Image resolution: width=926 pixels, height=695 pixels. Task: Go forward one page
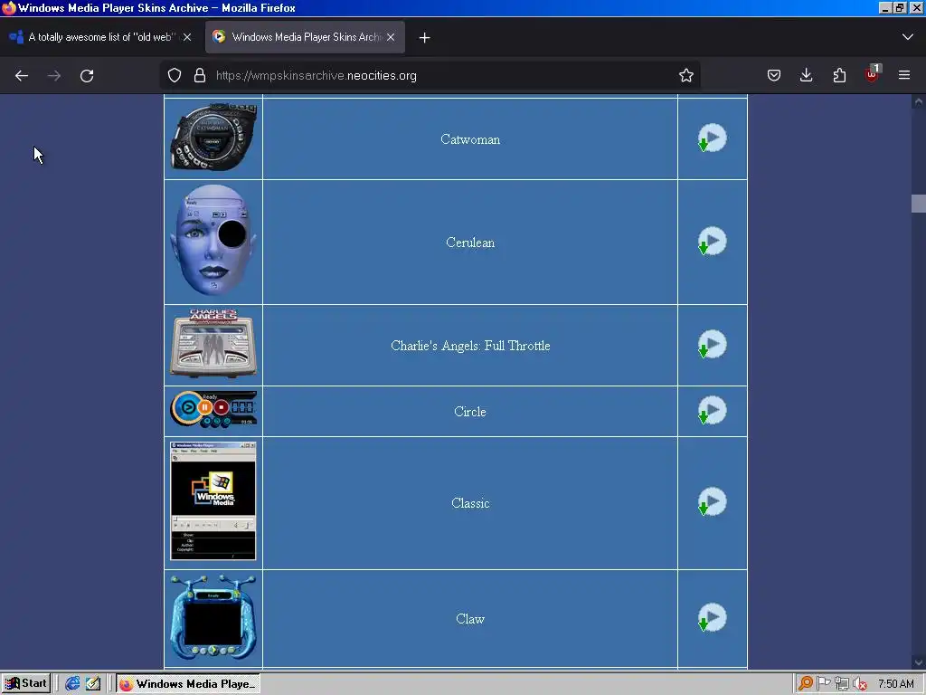(54, 76)
